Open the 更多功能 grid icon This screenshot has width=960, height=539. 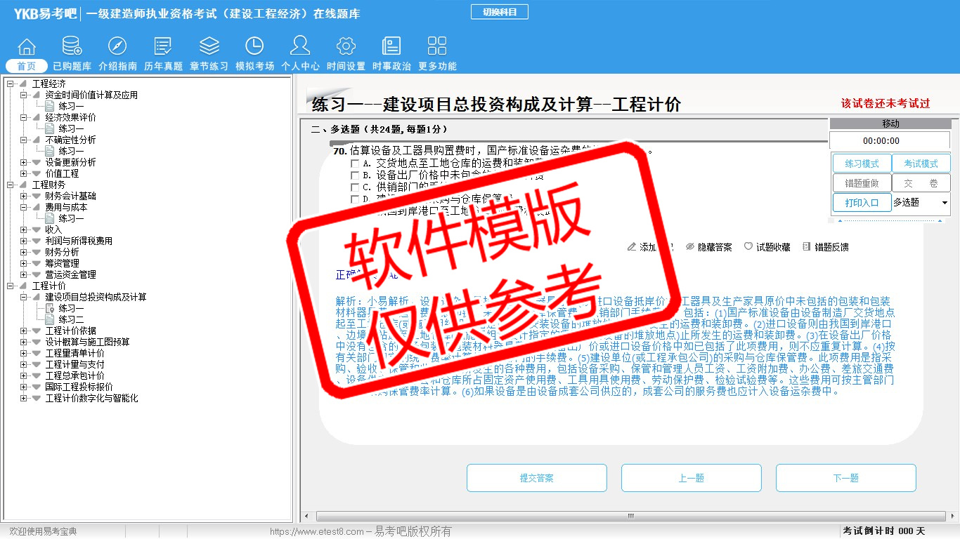pos(437,46)
